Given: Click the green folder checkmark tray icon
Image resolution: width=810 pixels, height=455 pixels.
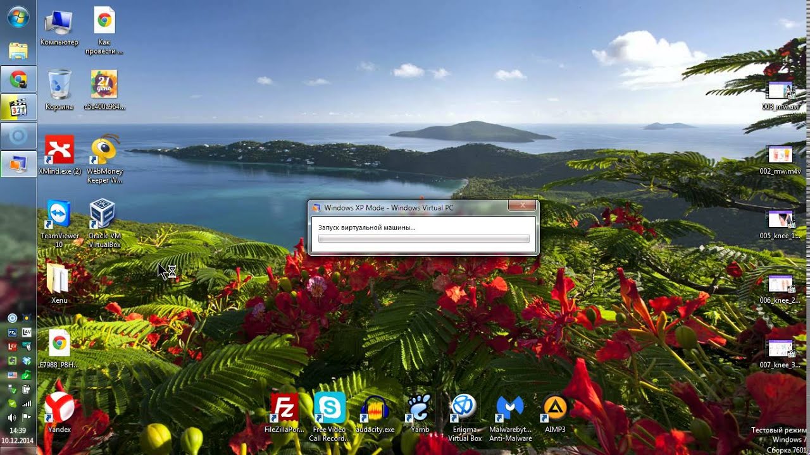Looking at the screenshot, I should click(x=27, y=375).
